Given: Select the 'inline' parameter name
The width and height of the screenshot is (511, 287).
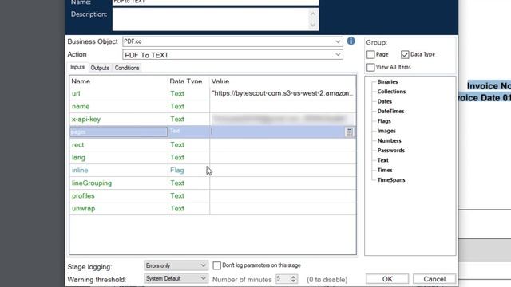Looking at the screenshot, I should [80, 170].
